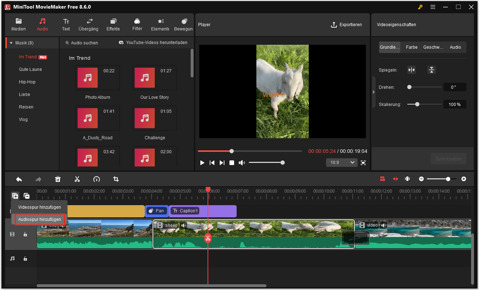479x290 pixels.
Task: Select the Split (scissors) tool in timeline toolbar
Action: coord(77,179)
